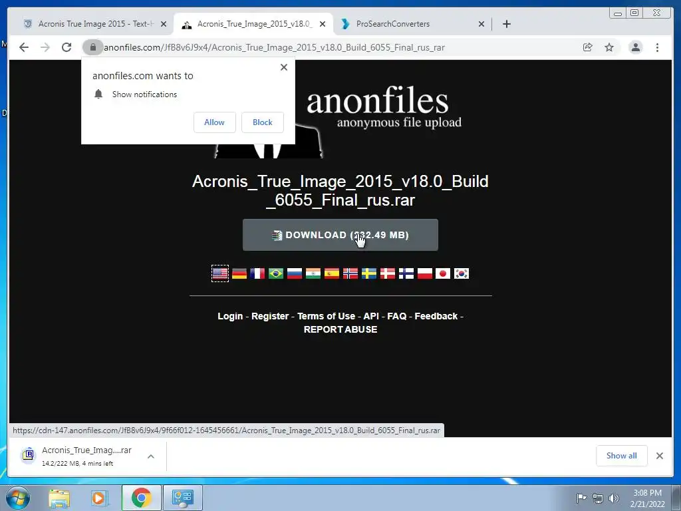Open the Control Panel taskbar icon

[182, 498]
